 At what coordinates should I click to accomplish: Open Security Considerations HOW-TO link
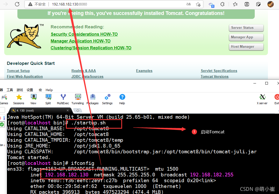[84, 34]
